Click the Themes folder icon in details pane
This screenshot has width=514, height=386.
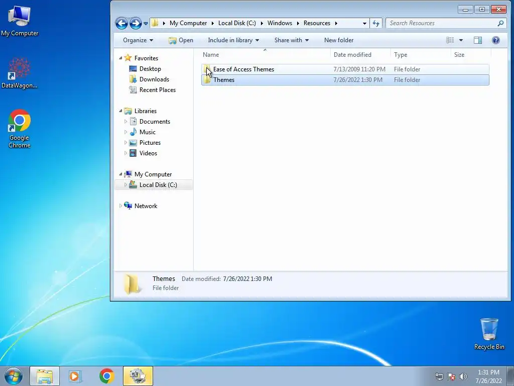133,284
